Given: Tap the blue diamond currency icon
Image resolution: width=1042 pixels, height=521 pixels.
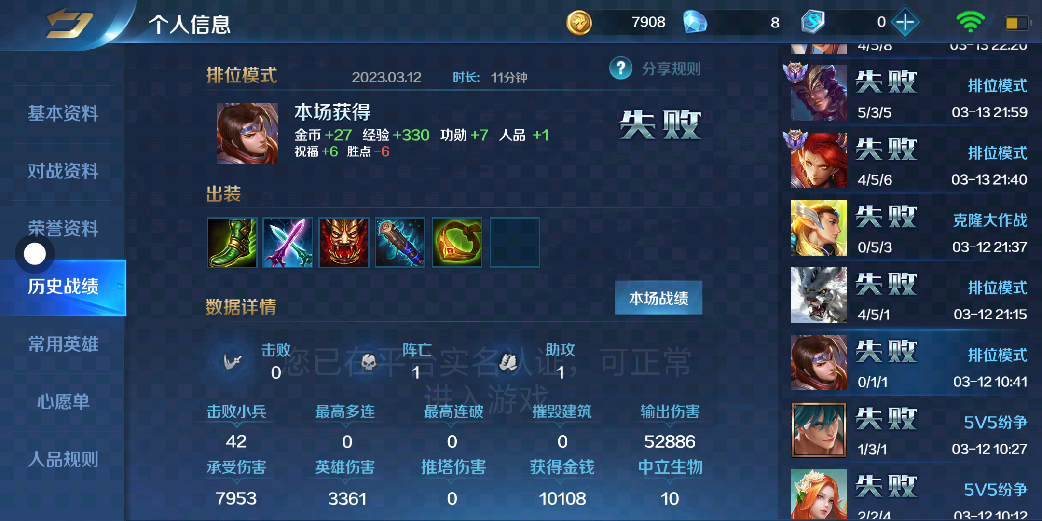Looking at the screenshot, I should coord(695,22).
